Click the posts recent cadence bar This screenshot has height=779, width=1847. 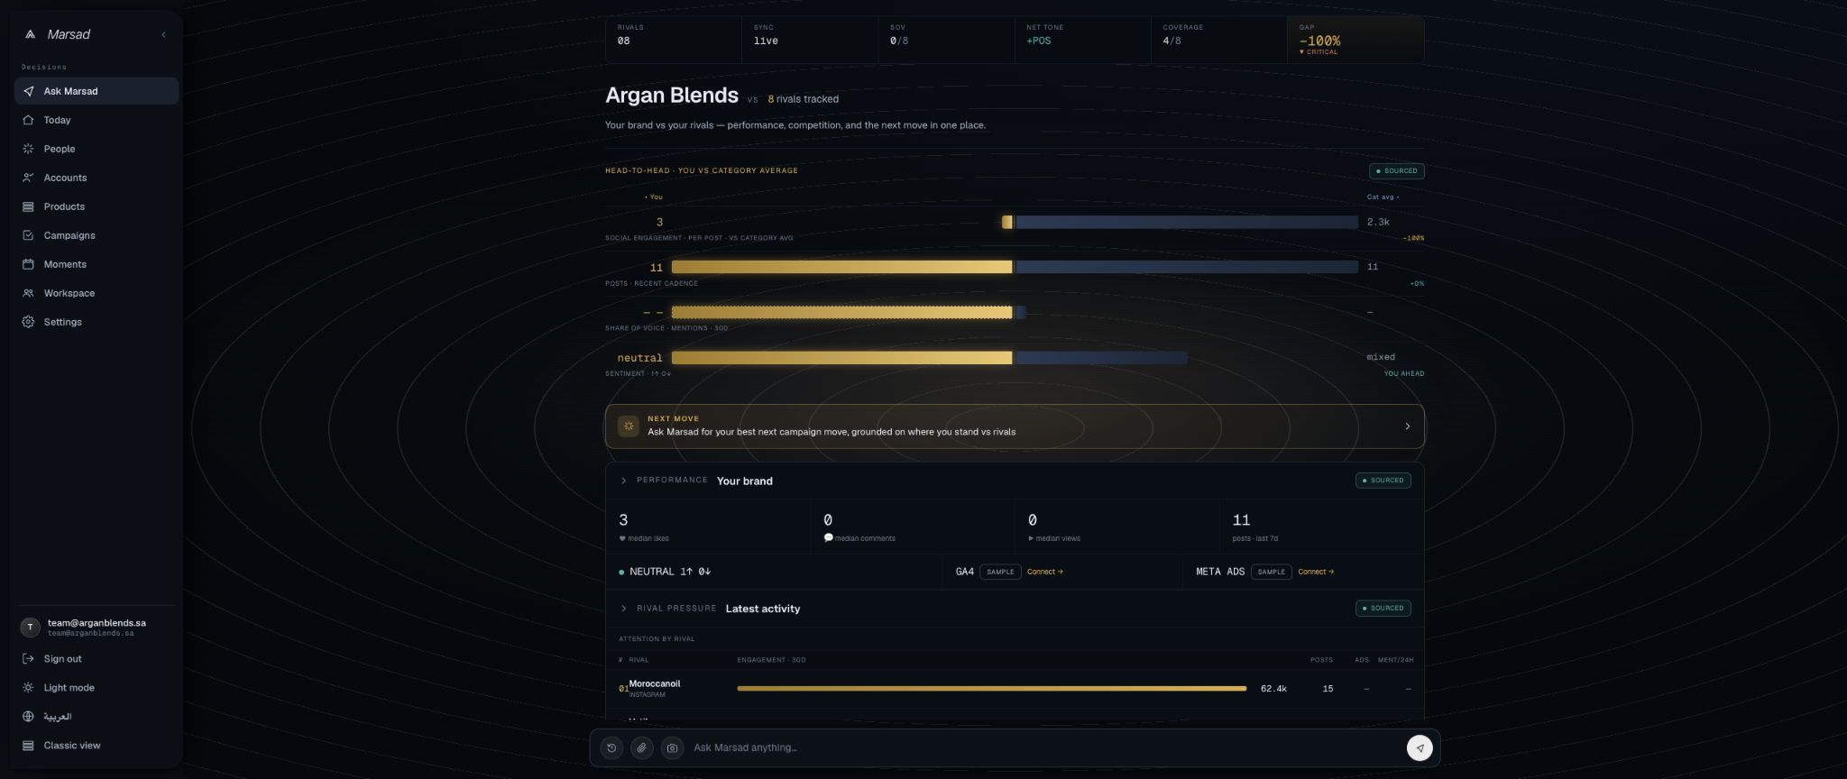coord(1015,267)
